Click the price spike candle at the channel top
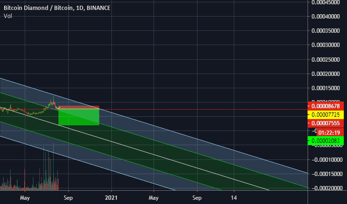This screenshot has width=347, height=204. [x=53, y=101]
